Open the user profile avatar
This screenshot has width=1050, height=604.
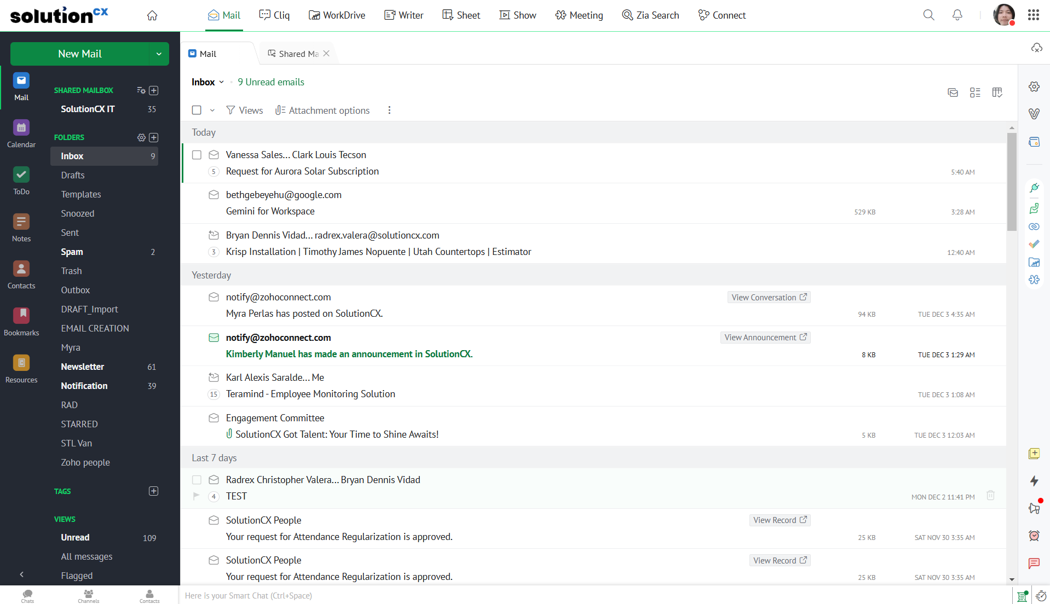tap(1004, 15)
